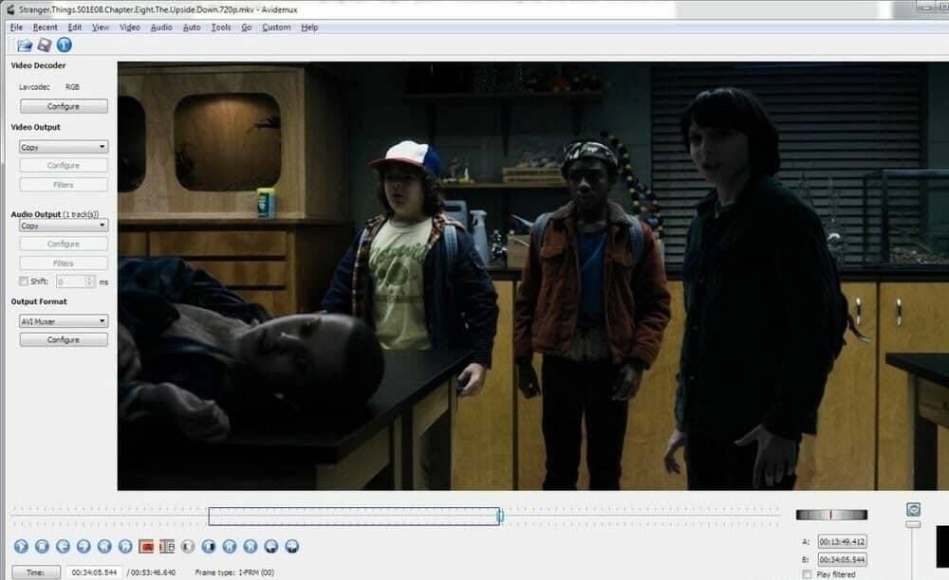Open Output Format AVI Muxer dropdown

(x=64, y=321)
